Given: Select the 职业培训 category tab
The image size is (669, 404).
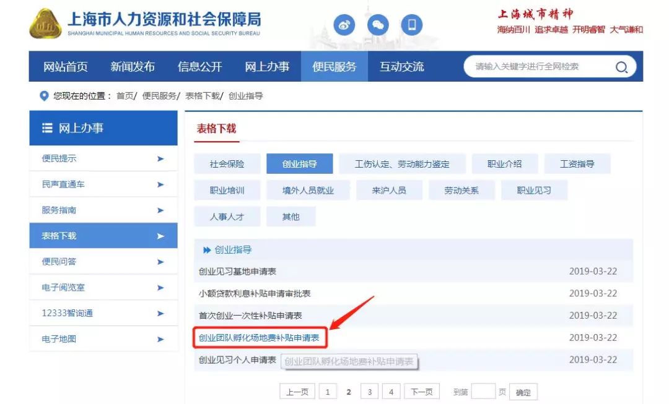Looking at the screenshot, I should pyautogui.click(x=227, y=191).
